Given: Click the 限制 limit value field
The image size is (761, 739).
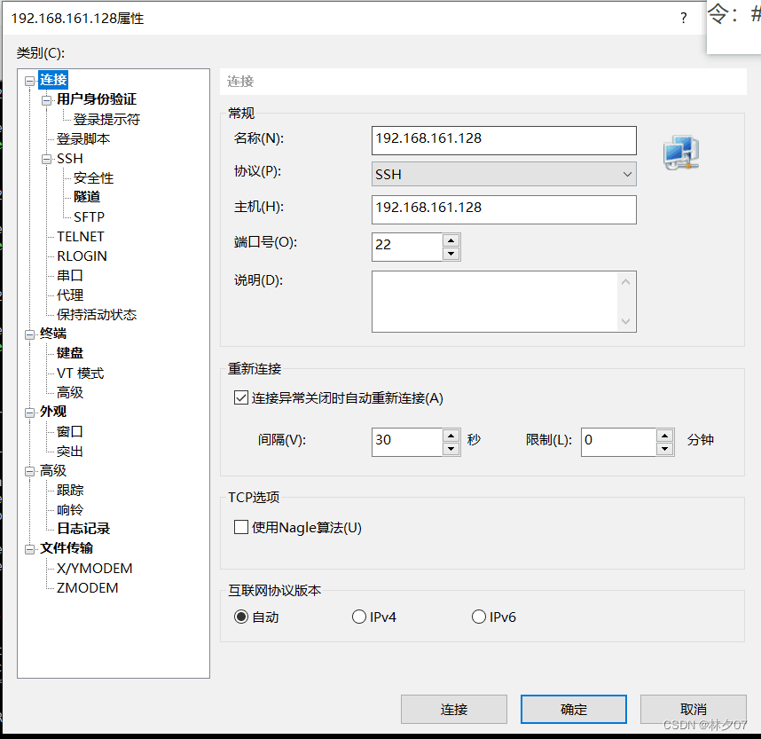Looking at the screenshot, I should pos(619,442).
